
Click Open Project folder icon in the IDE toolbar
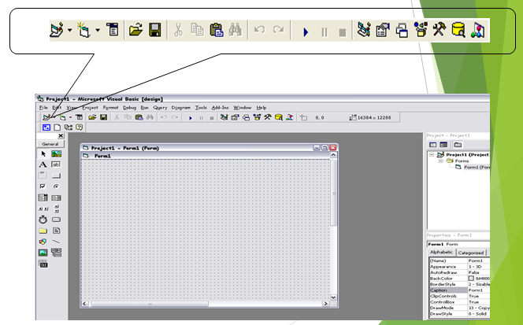[92, 117]
